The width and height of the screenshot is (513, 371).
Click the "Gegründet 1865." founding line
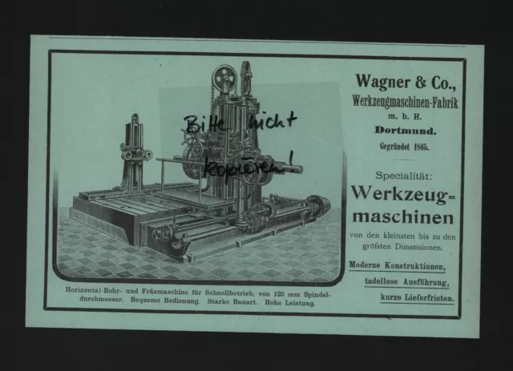(404, 147)
